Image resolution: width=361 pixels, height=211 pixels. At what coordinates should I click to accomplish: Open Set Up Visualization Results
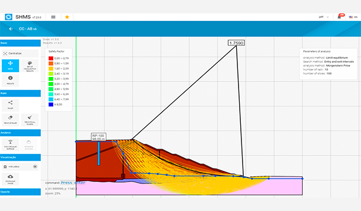(29, 66)
